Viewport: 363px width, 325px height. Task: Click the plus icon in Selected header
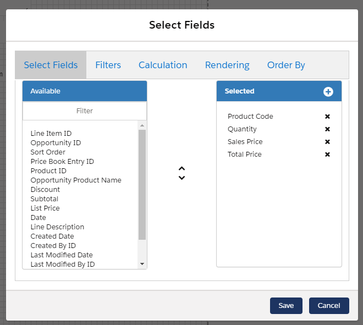328,92
